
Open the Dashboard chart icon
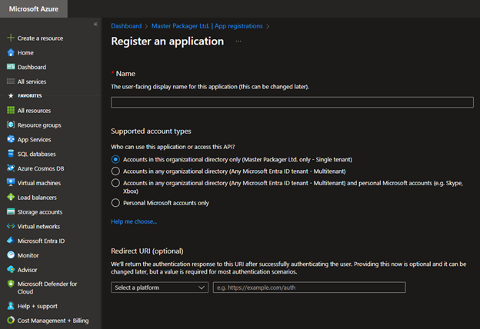click(11, 67)
